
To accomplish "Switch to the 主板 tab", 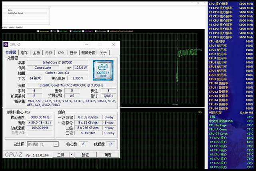I will click(x=36, y=53).
